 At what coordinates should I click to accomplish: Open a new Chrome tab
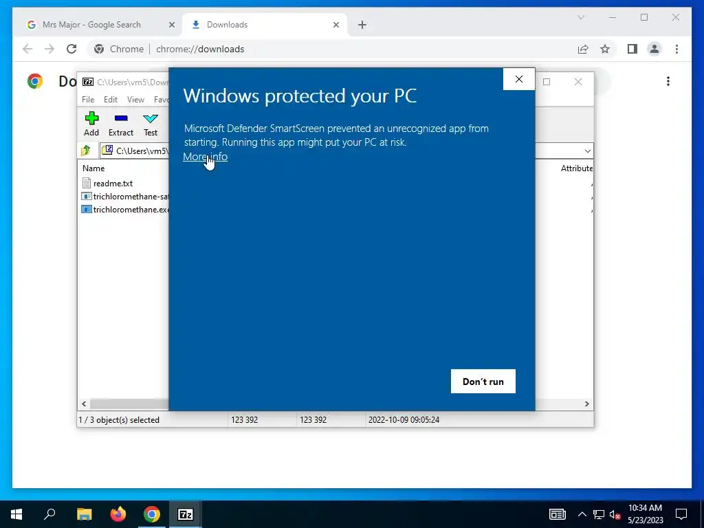click(x=362, y=25)
